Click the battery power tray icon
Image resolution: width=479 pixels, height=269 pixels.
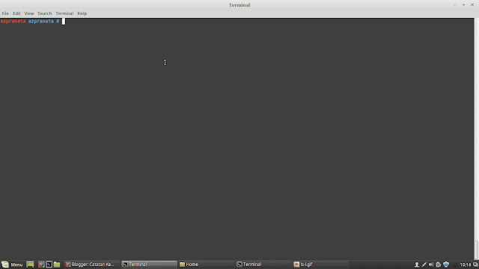tap(439, 265)
